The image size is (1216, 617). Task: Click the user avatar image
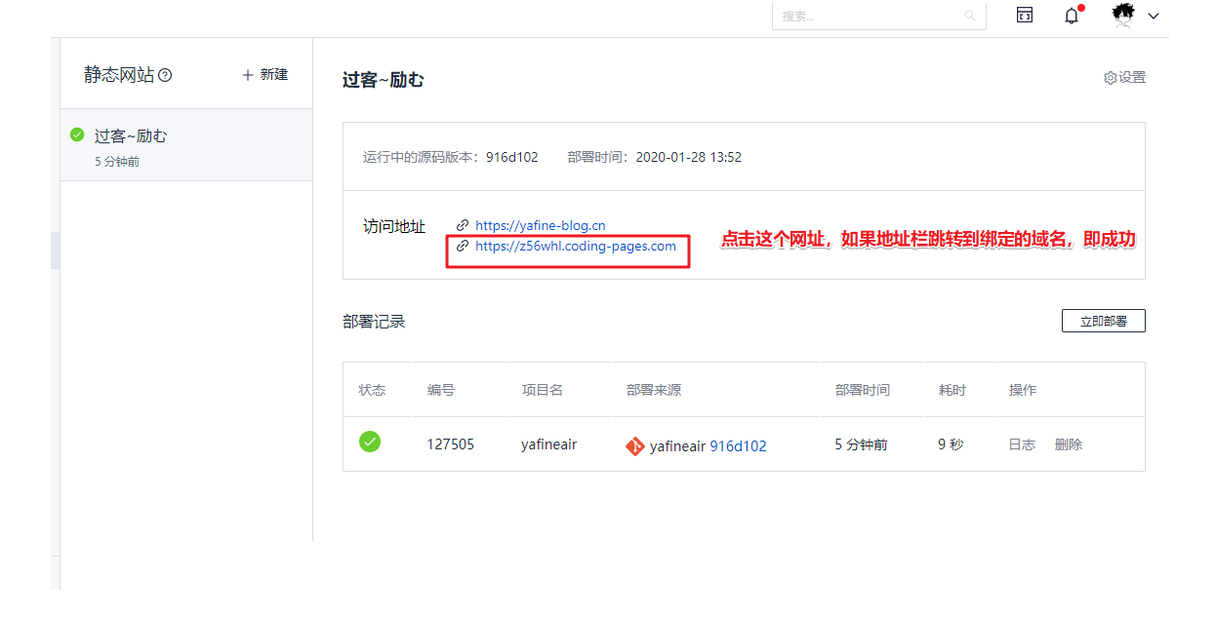pyautogui.click(x=1125, y=16)
